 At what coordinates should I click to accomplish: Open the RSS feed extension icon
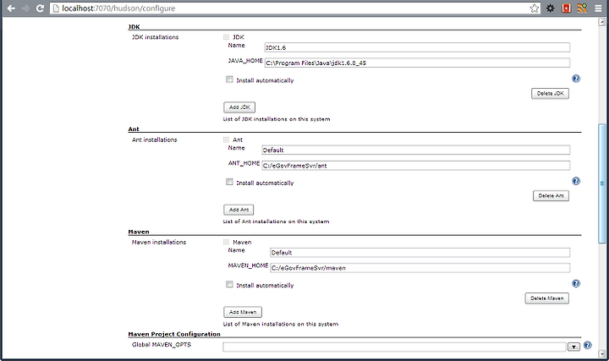pyautogui.click(x=582, y=8)
